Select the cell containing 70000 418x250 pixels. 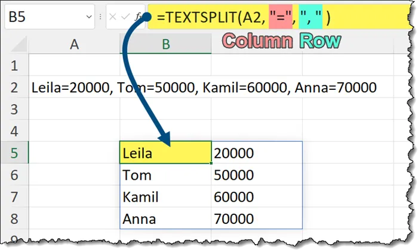pos(257,218)
